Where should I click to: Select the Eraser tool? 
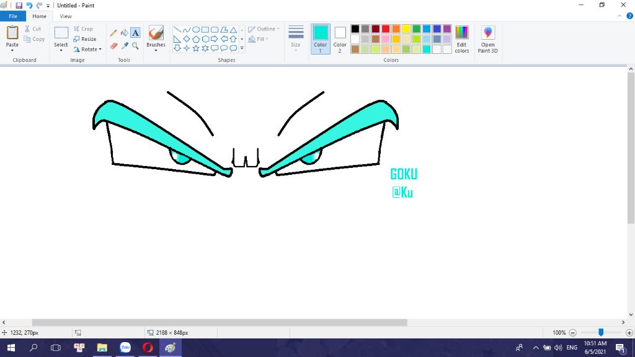click(x=113, y=46)
